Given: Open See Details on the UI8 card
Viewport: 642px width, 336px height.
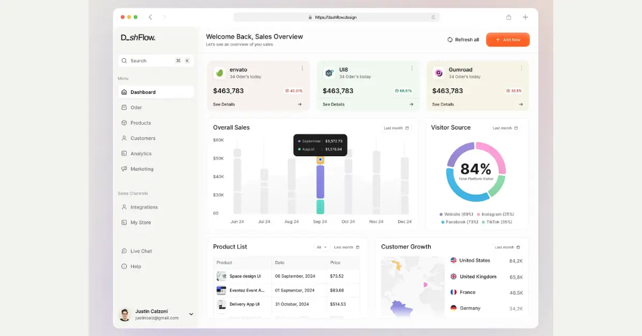Looking at the screenshot, I should (333, 104).
